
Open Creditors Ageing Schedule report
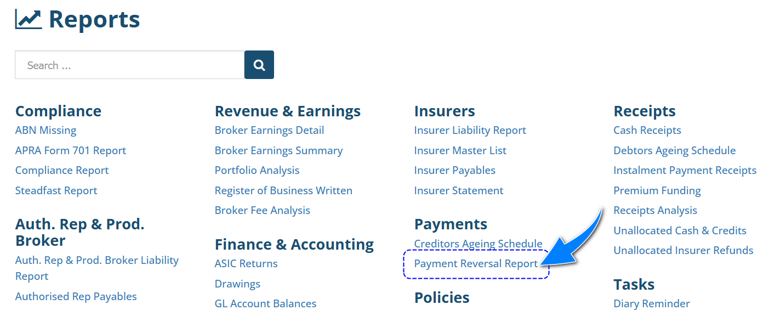(x=478, y=244)
